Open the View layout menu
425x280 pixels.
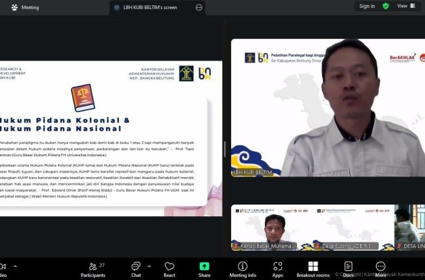406,6
